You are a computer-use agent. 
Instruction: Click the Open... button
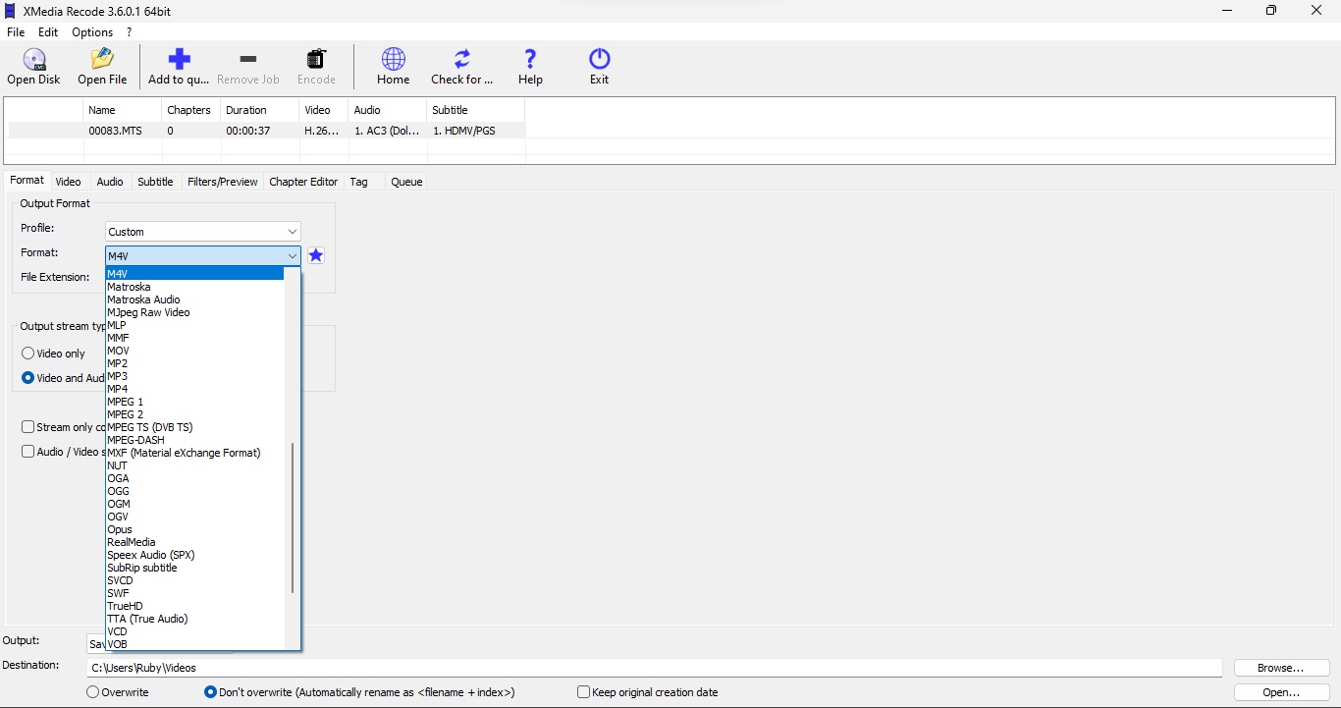click(x=1281, y=692)
